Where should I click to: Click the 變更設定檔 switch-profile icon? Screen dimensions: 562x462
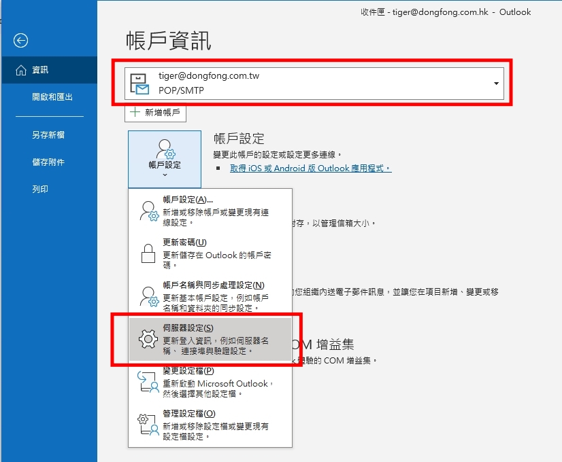(x=148, y=382)
